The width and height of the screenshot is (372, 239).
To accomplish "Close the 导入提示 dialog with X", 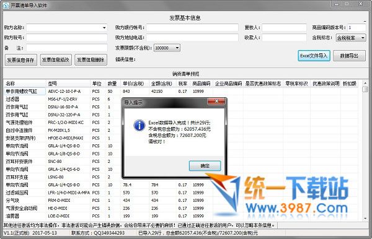I will pos(216,102).
